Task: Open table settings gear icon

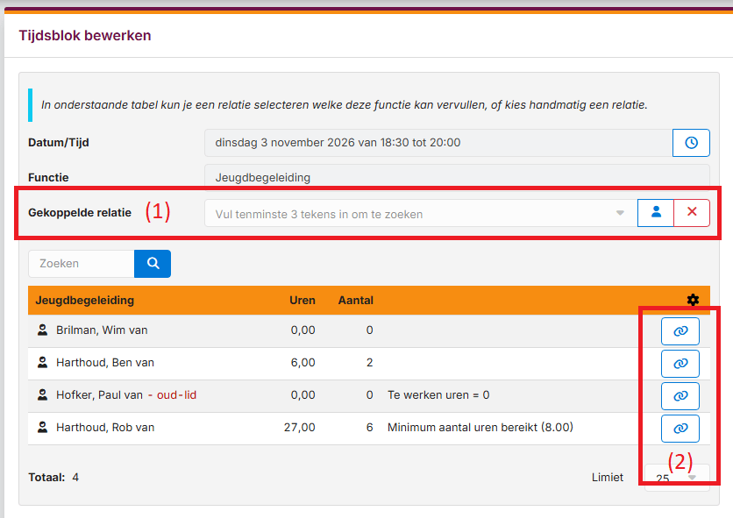Action: click(x=693, y=300)
